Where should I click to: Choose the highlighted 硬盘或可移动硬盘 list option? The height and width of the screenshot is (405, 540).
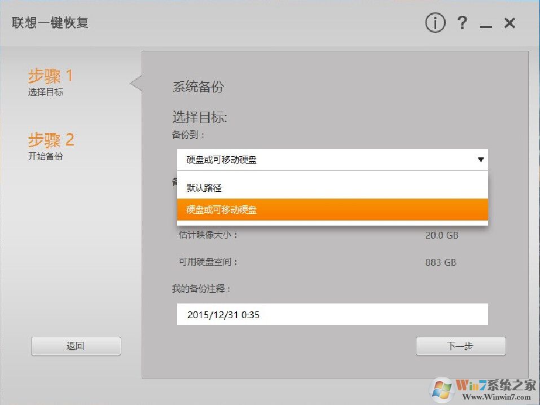[x=332, y=209]
